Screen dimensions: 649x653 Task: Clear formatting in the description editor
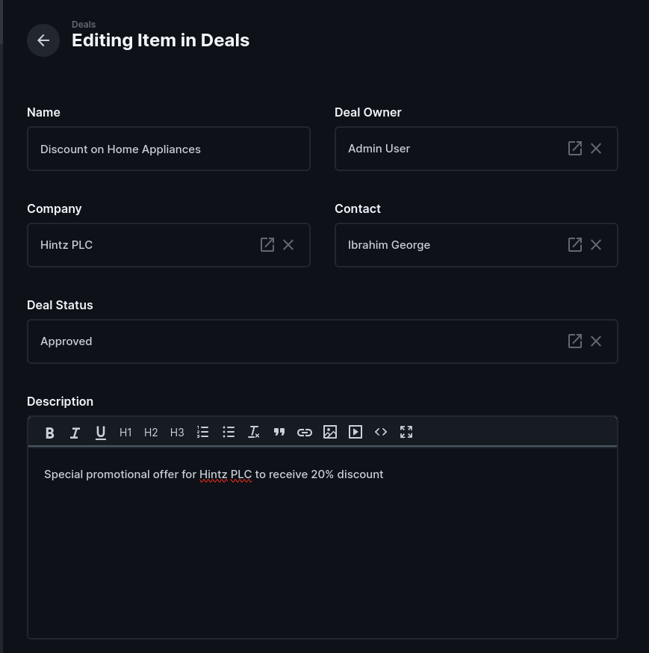coord(253,432)
